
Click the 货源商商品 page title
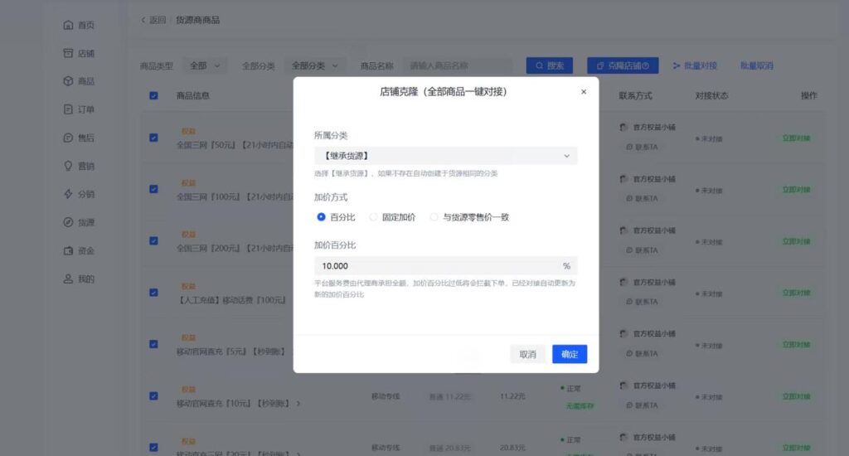coord(197,20)
